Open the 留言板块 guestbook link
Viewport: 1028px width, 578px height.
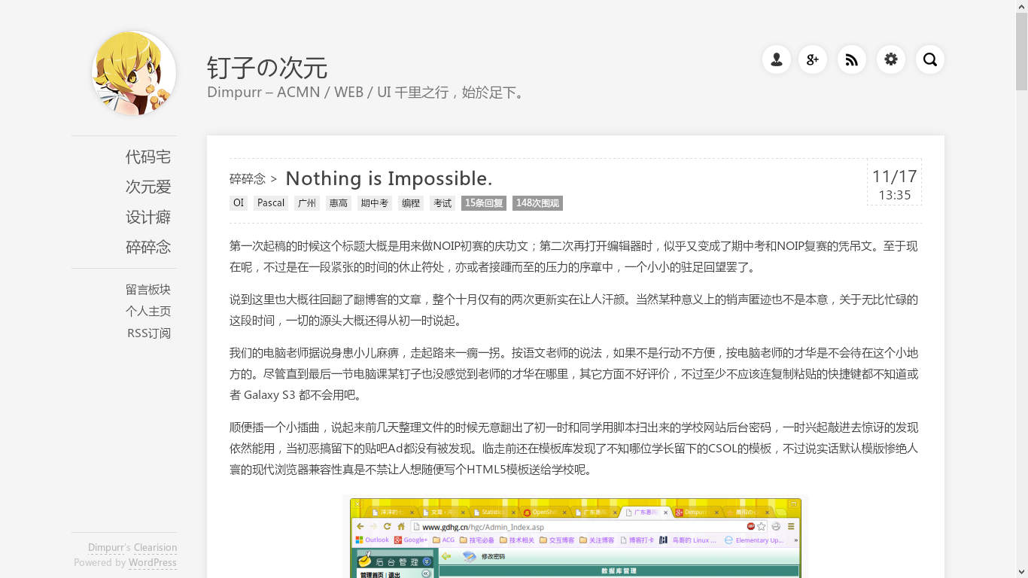[x=148, y=289]
